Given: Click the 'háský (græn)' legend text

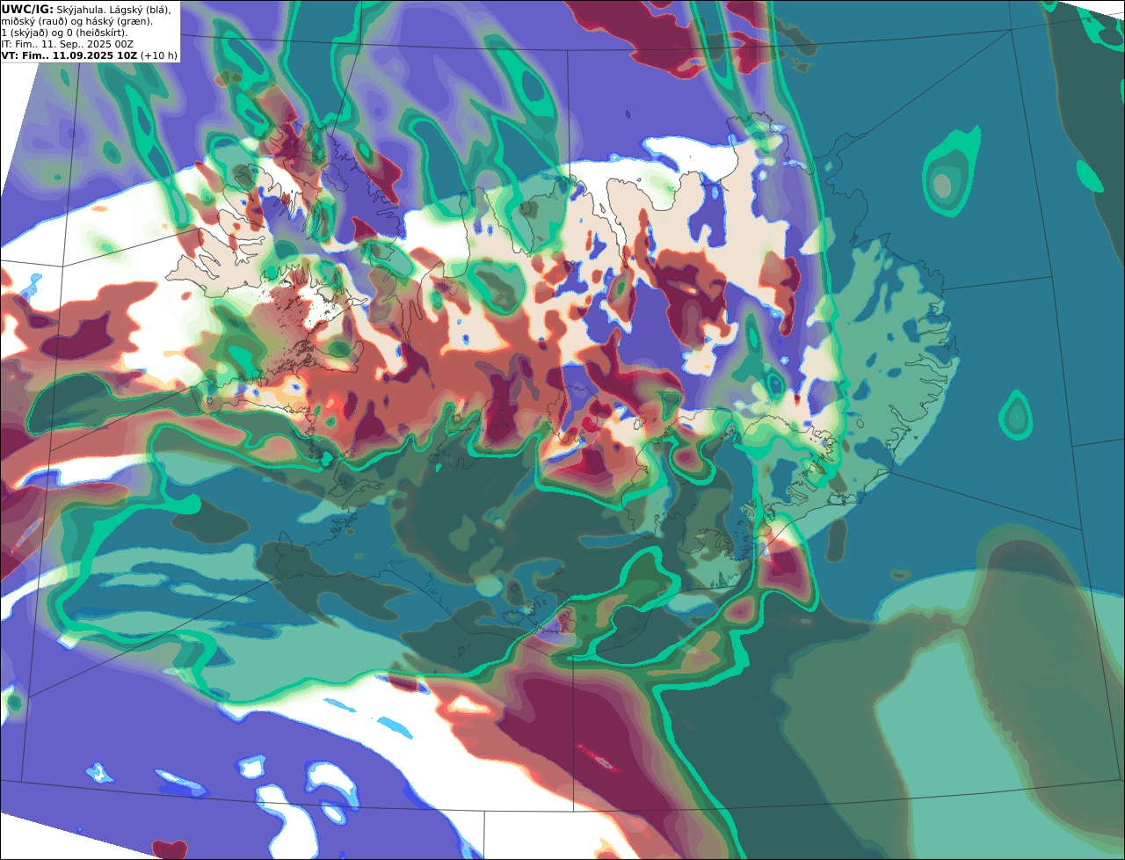Looking at the screenshot, I should [119, 22].
